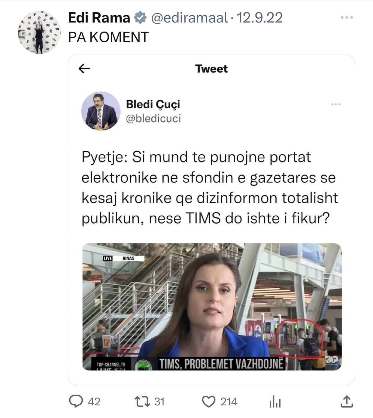Open the 12.9.22 tweet date

point(260,18)
